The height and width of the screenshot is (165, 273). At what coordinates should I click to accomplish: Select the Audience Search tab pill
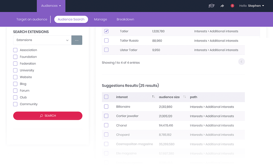(x=71, y=19)
